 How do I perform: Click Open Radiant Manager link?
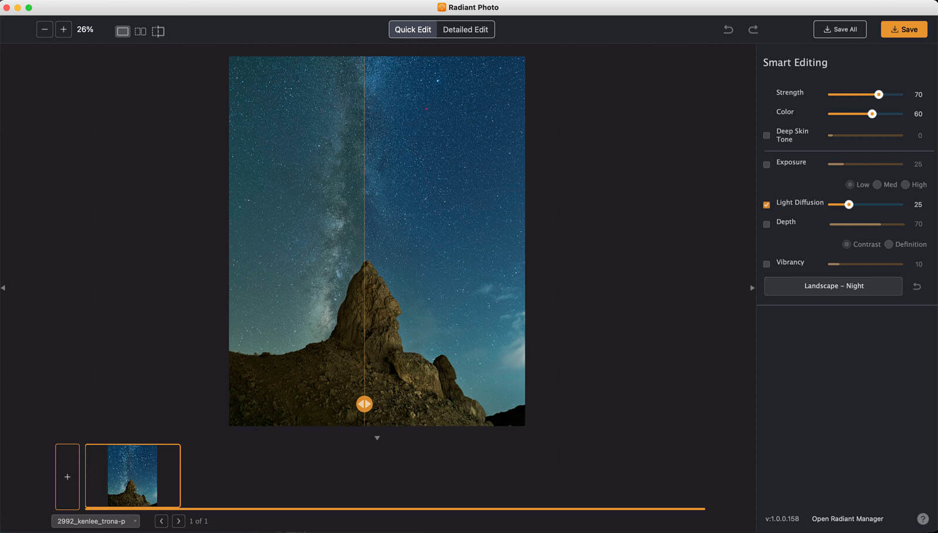[x=847, y=519]
